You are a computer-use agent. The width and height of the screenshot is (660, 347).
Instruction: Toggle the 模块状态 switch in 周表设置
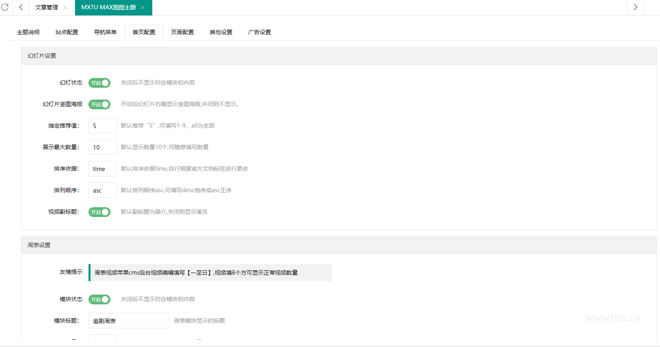(x=99, y=299)
